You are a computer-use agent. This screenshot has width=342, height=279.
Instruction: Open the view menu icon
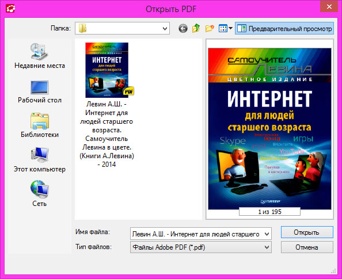tap(226, 28)
